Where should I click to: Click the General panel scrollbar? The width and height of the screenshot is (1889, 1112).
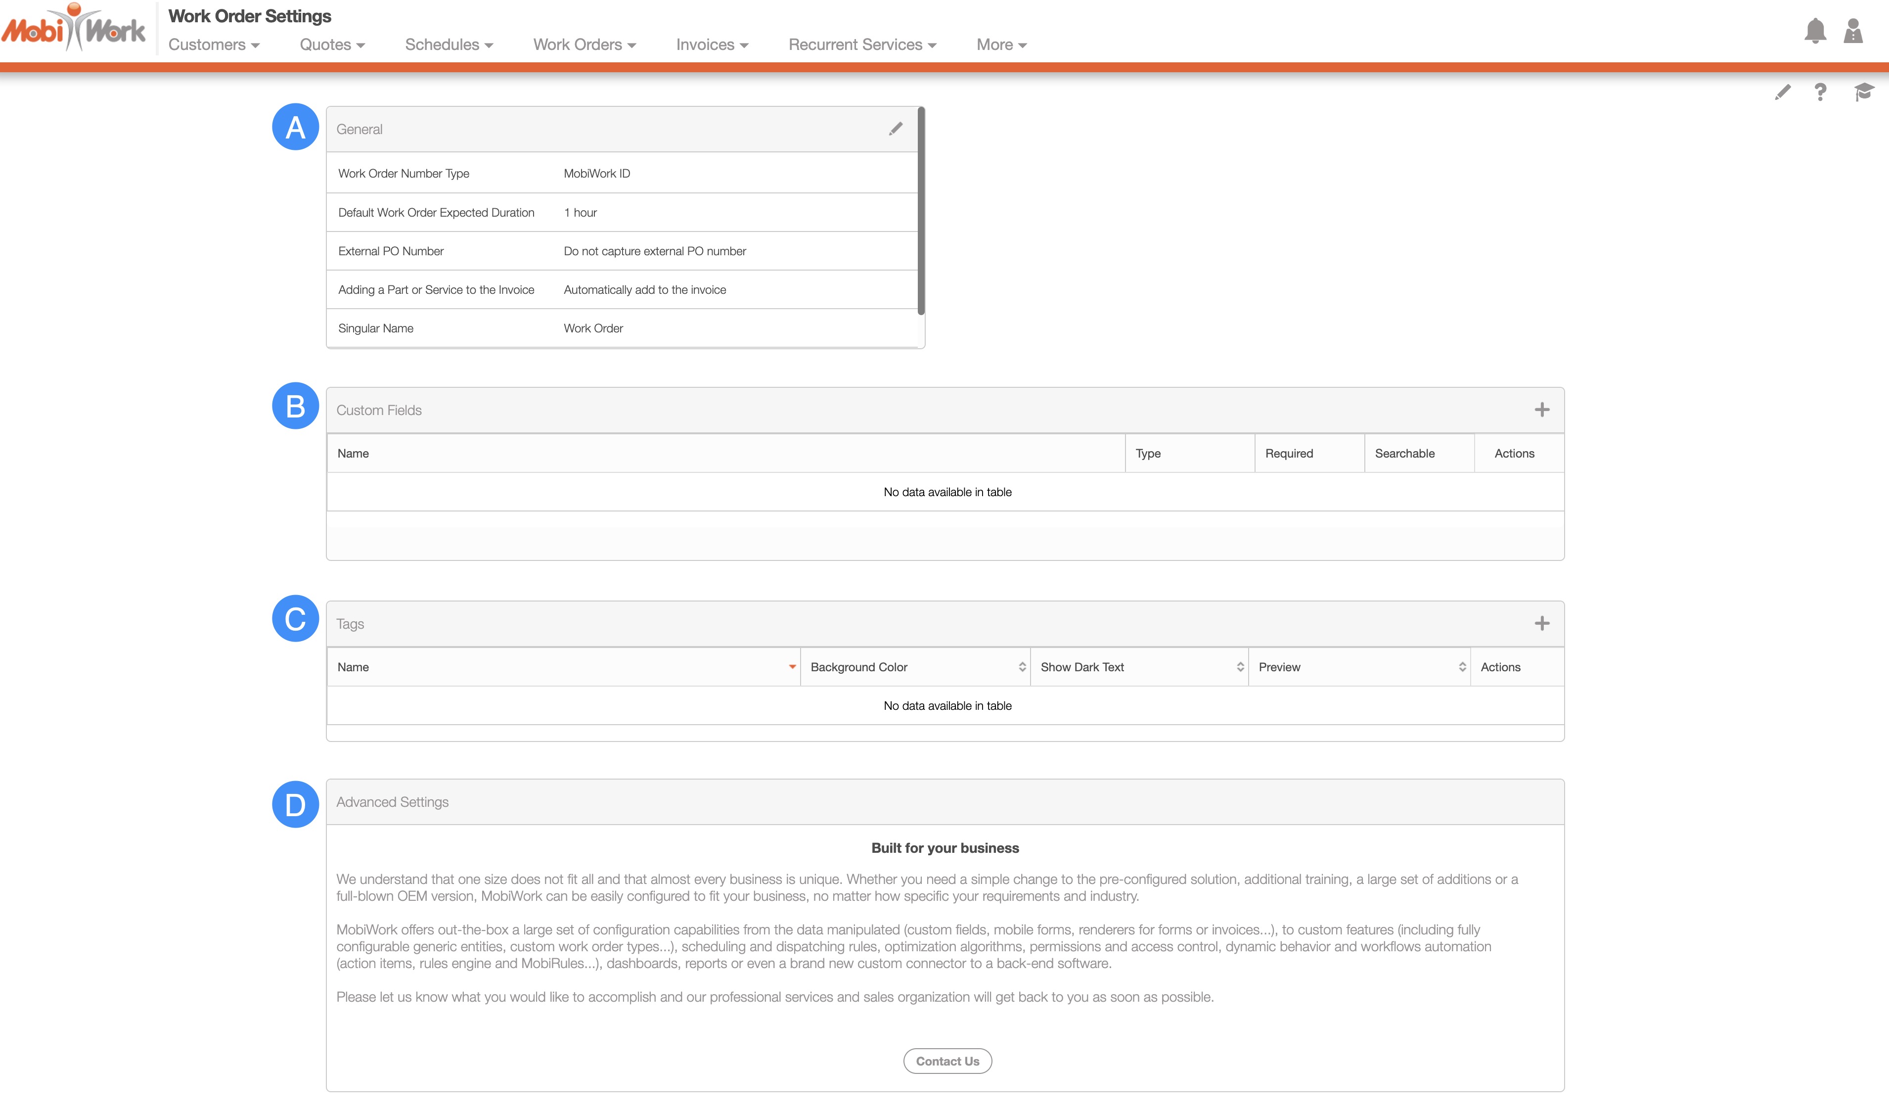pos(920,211)
